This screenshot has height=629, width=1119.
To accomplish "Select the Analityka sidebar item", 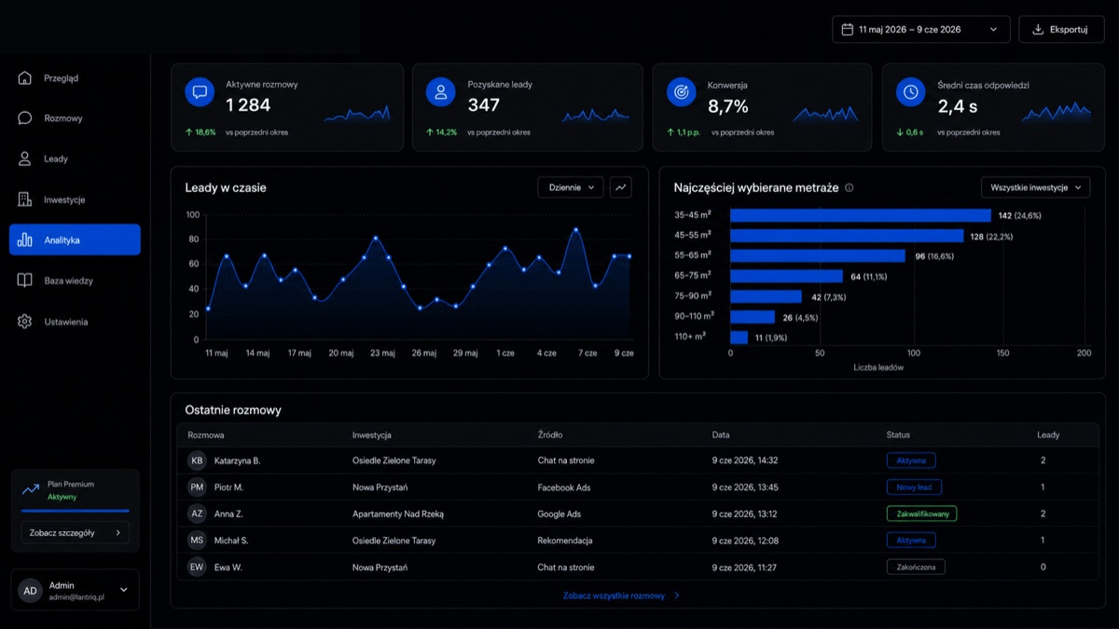I will (75, 239).
